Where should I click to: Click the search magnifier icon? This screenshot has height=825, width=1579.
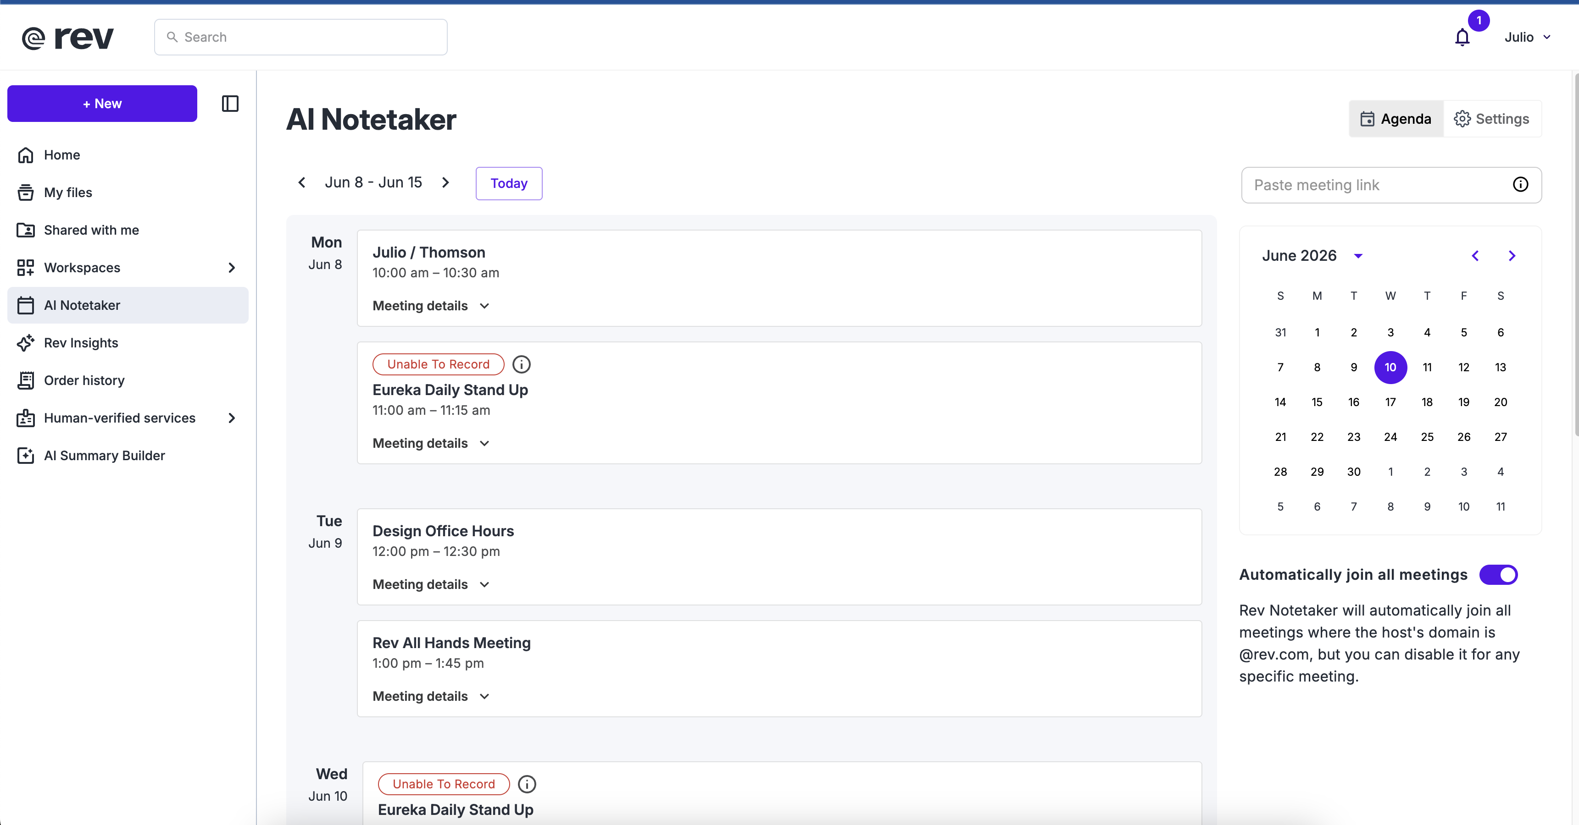coord(172,38)
